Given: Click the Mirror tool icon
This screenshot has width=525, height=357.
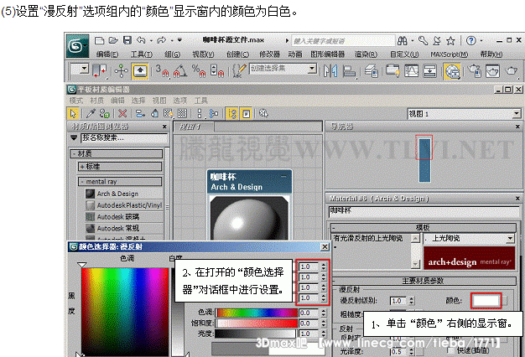Looking at the screenshot, I should pos(330,71).
